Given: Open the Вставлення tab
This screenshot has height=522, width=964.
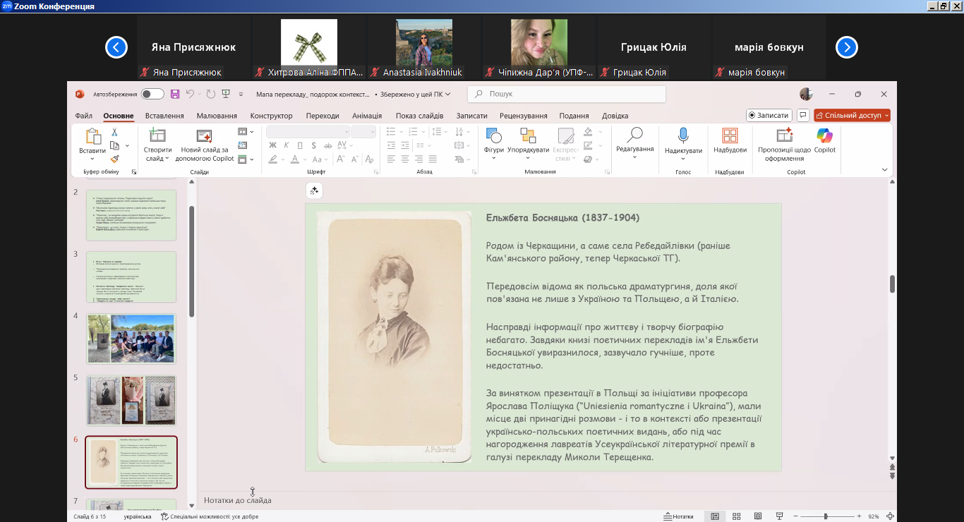Looking at the screenshot, I should [164, 116].
